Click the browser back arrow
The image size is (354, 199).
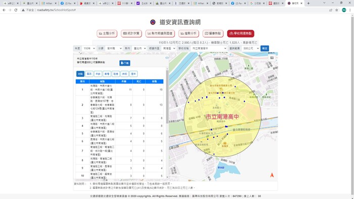tap(4, 10)
